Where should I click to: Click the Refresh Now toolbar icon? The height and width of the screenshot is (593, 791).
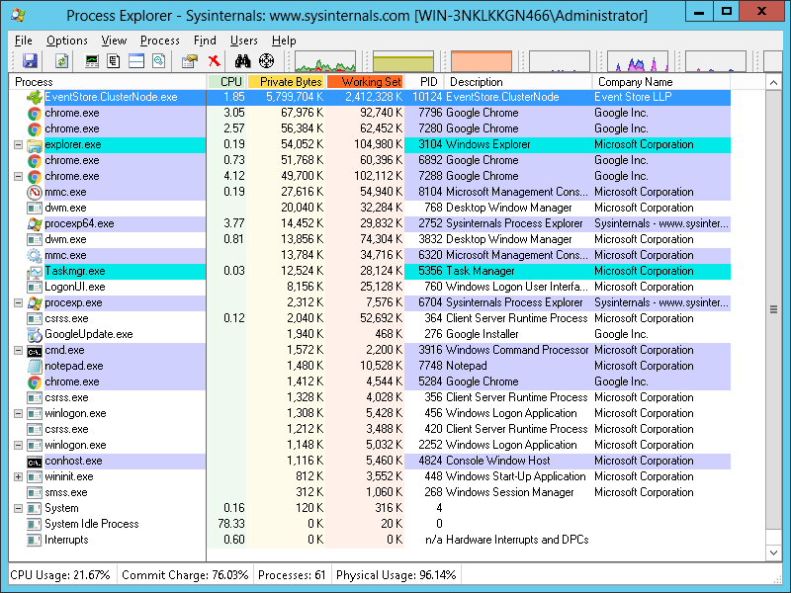click(62, 61)
